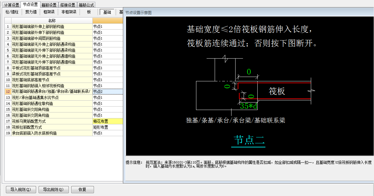This screenshot has width=374, height=196.
Task: Open the 箍筋设置 tab
Action: [49, 5]
